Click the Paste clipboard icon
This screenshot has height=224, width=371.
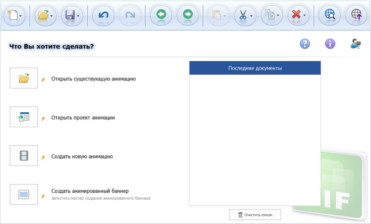click(216, 15)
